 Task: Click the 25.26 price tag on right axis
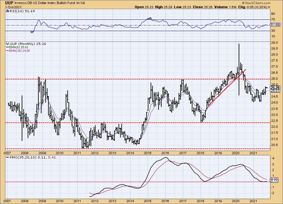pos(275,88)
